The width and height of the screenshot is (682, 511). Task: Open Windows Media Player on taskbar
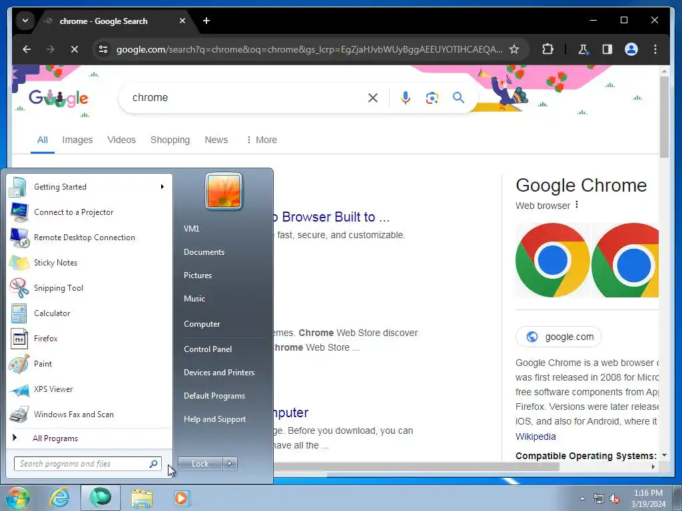181,498
